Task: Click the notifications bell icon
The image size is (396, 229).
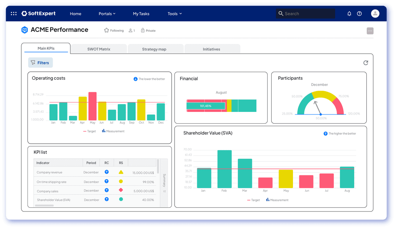Action: [349, 14]
